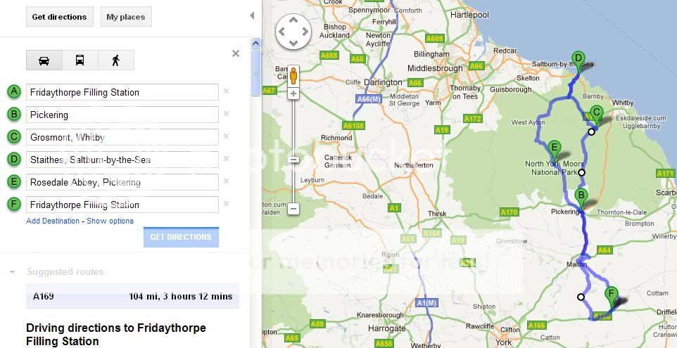Open the My places tab

click(x=126, y=17)
